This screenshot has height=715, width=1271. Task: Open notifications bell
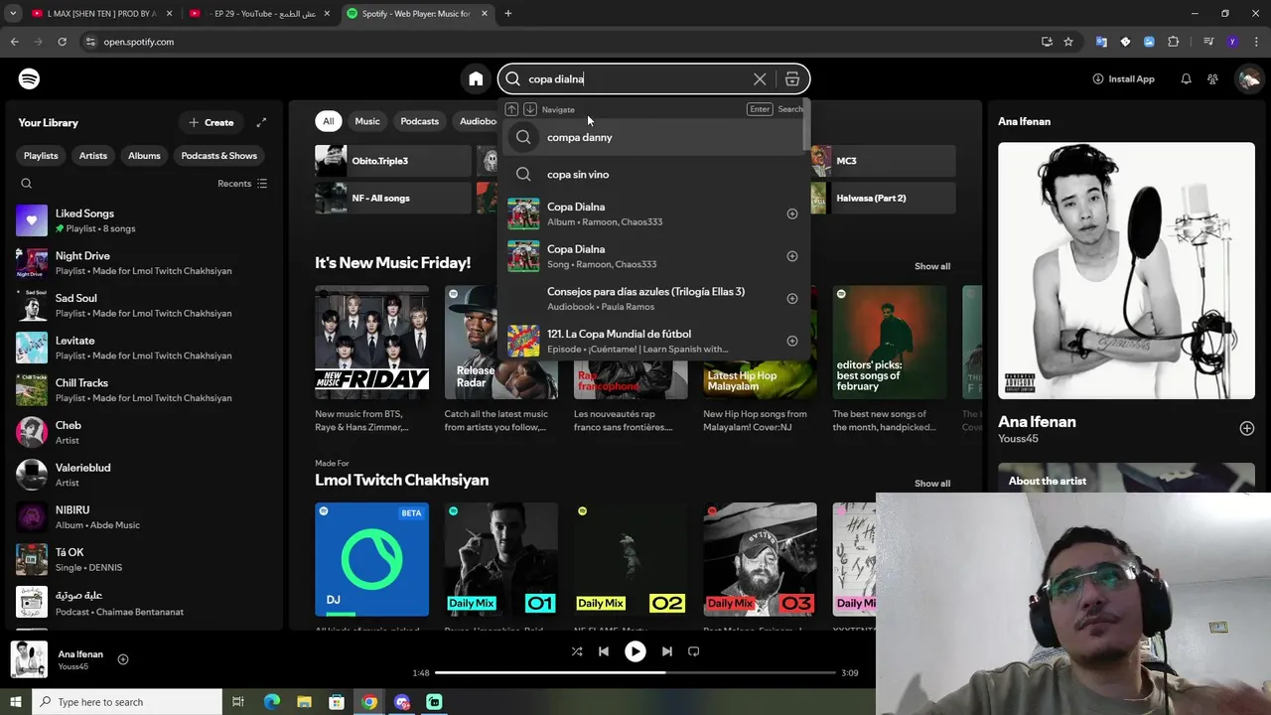[x=1186, y=79]
